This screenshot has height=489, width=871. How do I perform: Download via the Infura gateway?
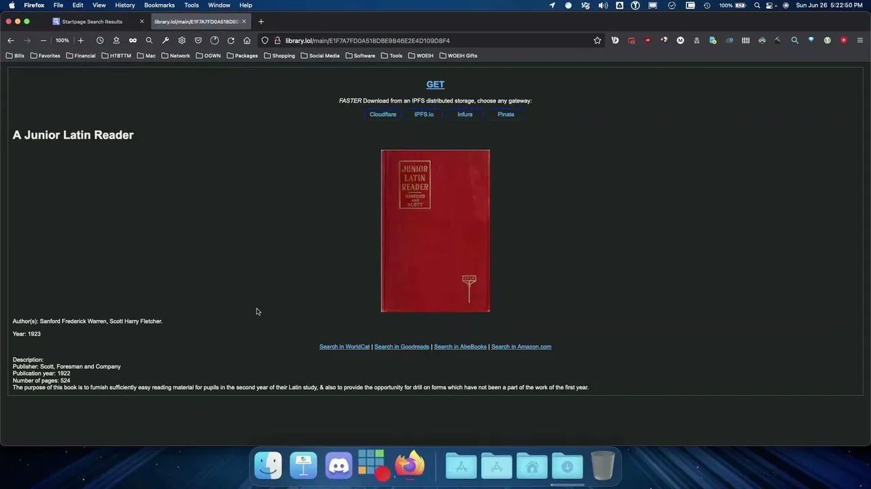point(465,114)
